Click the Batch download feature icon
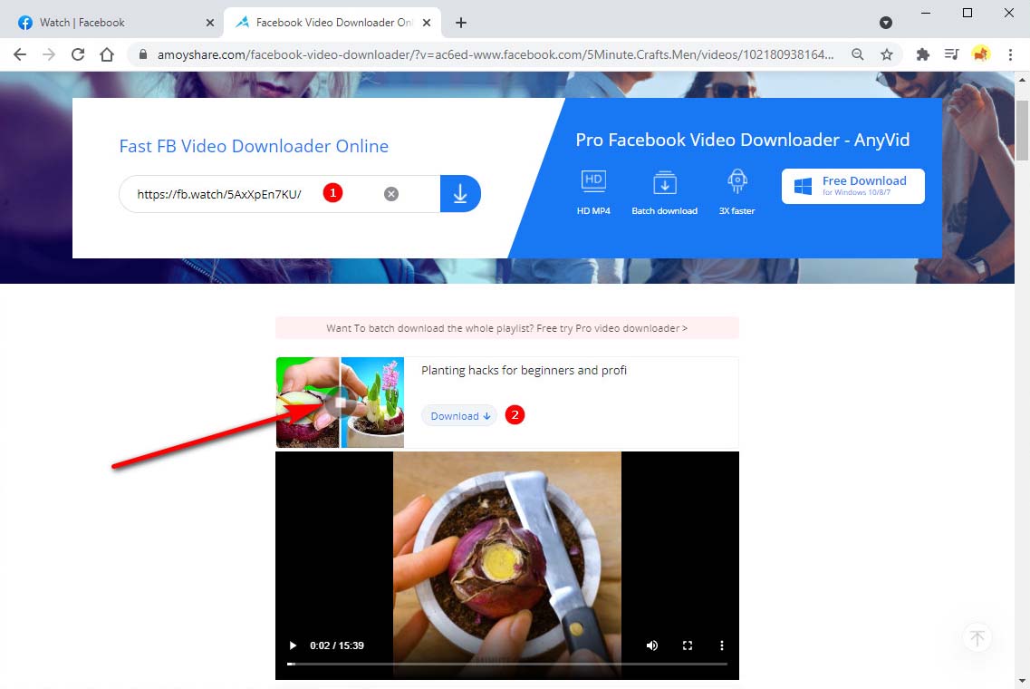Image resolution: width=1030 pixels, height=689 pixels. [x=664, y=183]
